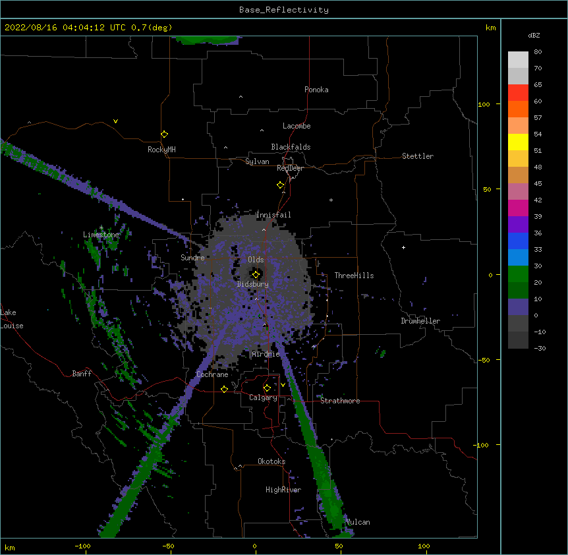568x555 pixels.
Task: Pick the slate purple 0-10 dBZ legend swatch
Action: pos(518,307)
